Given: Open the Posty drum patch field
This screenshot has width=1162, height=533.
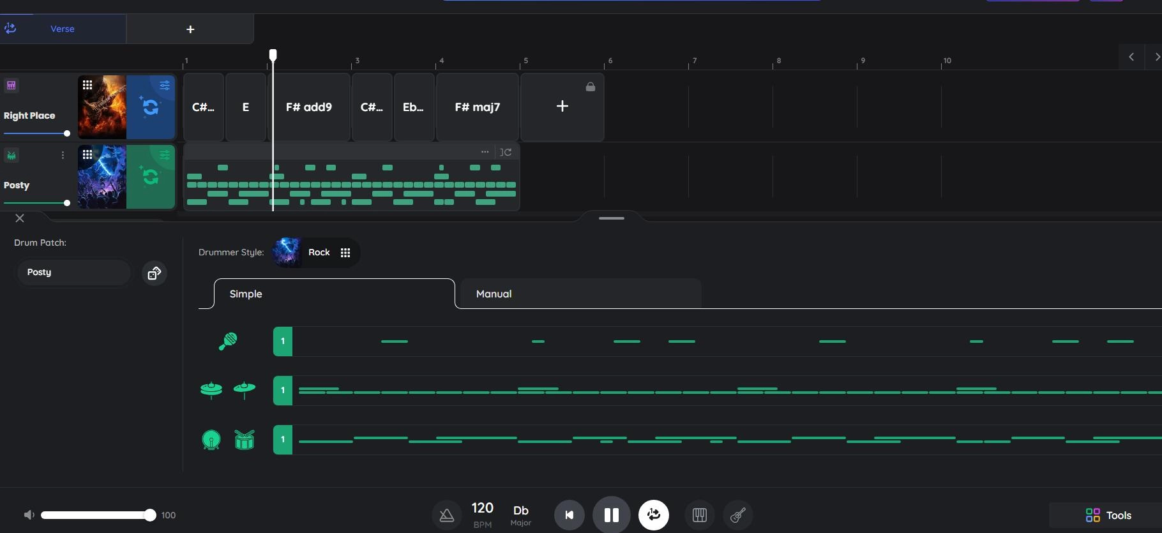Looking at the screenshot, I should pos(73,272).
